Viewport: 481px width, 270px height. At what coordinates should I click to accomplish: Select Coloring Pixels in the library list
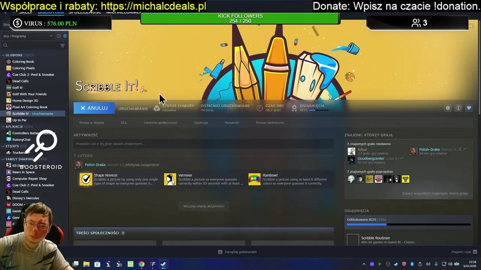pos(23,68)
